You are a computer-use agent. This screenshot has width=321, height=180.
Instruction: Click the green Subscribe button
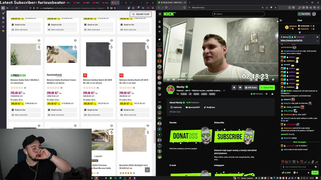pyautogui.click(x=267, y=87)
